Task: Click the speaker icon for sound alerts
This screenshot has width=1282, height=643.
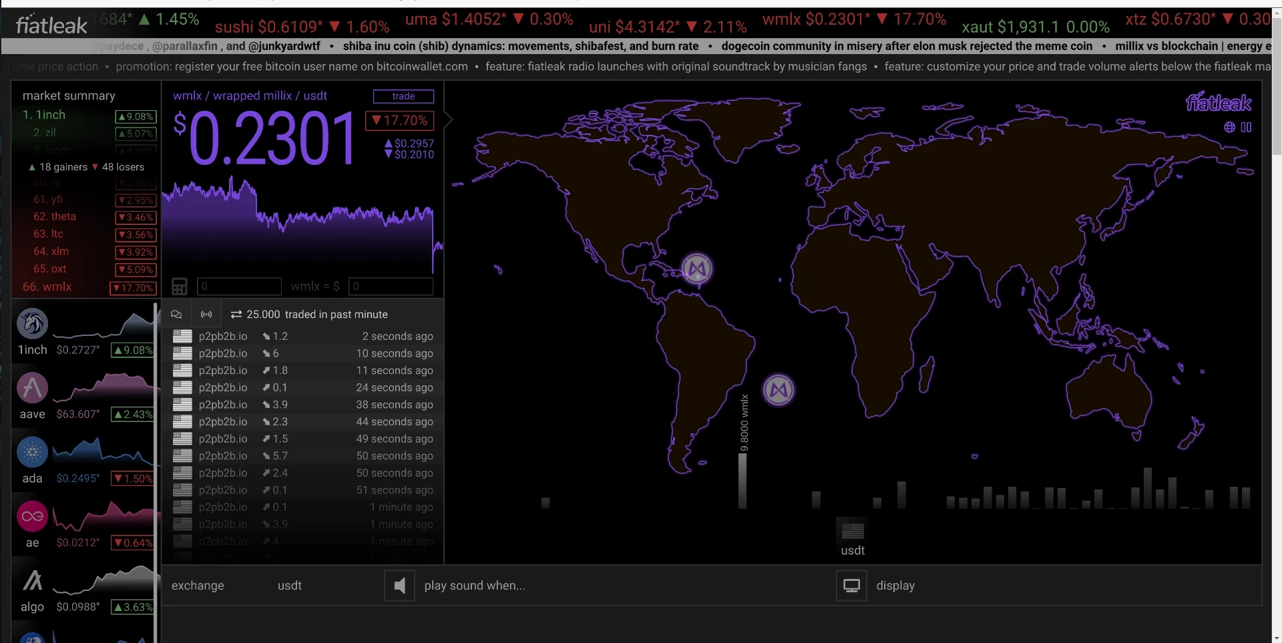Action: (399, 586)
